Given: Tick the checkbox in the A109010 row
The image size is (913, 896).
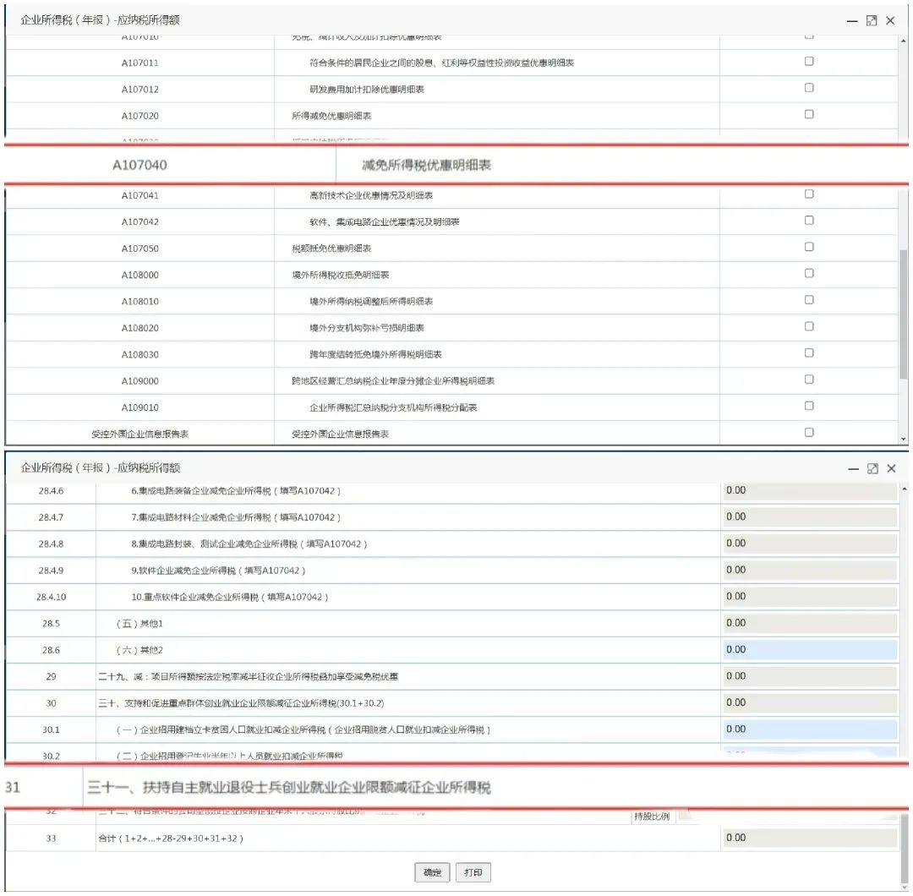Looking at the screenshot, I should pos(809,406).
